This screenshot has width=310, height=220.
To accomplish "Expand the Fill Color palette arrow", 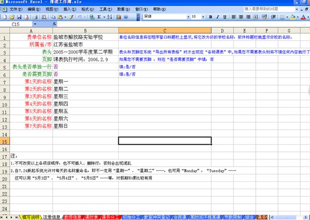I will (x=298, y=17).
